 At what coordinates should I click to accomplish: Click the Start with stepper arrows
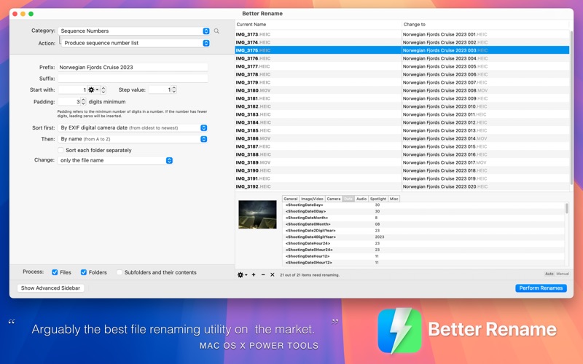coord(103,90)
